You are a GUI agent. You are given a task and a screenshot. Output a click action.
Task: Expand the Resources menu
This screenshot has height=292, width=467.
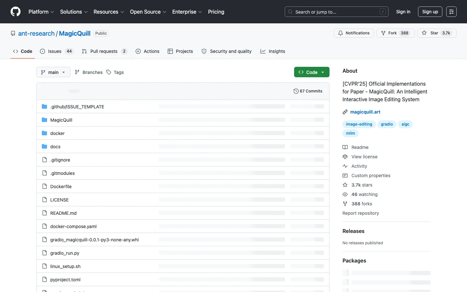coord(109,12)
